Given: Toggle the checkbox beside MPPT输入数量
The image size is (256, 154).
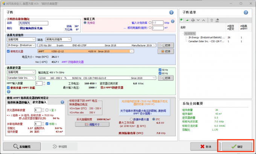Looking at the screenshot, I should [x=49, y=83].
